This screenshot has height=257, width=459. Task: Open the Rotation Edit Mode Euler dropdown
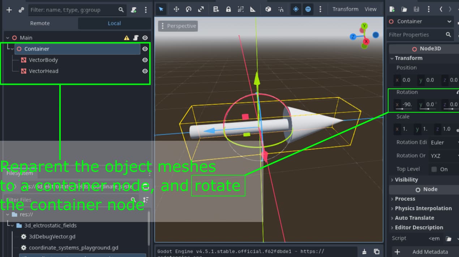444,142
